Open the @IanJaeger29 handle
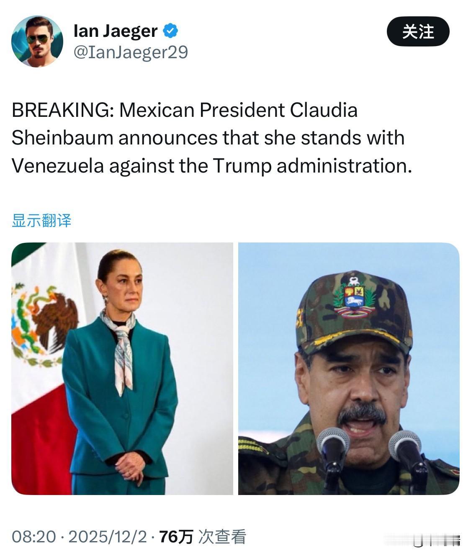 [x=131, y=52]
